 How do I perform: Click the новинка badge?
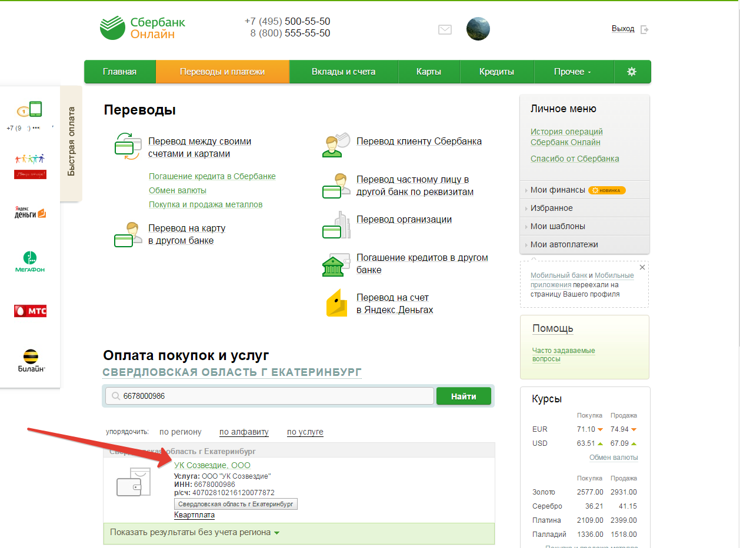pyautogui.click(x=607, y=190)
